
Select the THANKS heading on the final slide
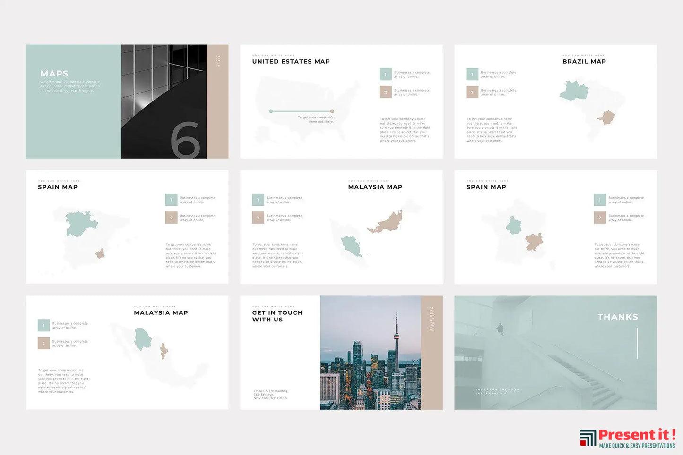tap(617, 317)
